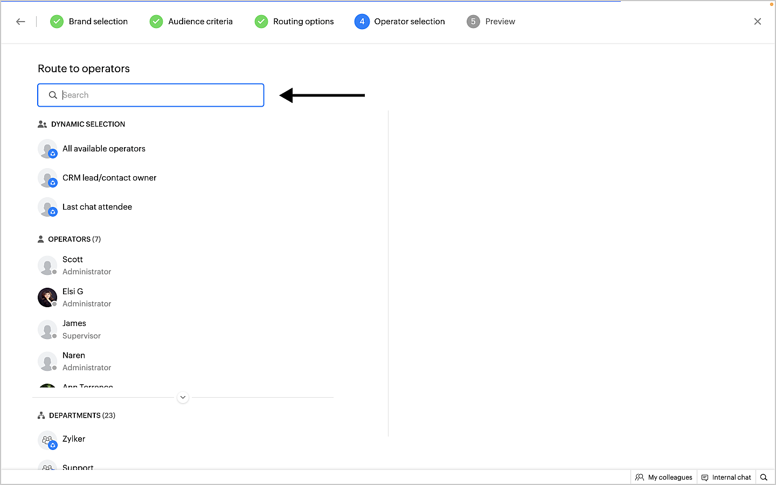
Task: Choose operator Naren
Action: coord(74,356)
